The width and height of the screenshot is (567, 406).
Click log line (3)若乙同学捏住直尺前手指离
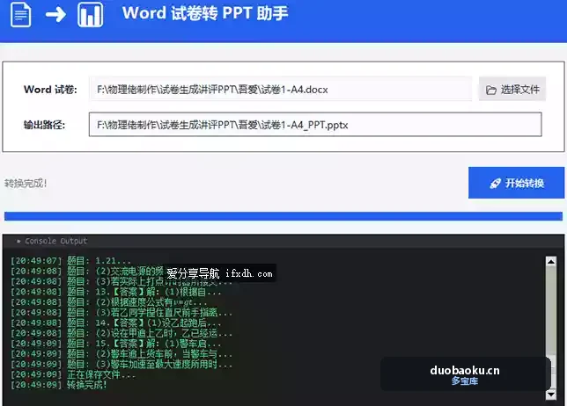[x=121, y=312]
